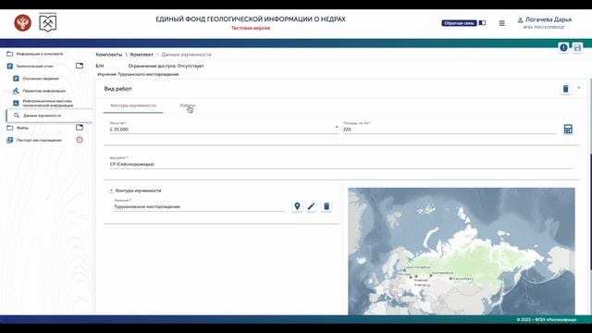Click pencil edit icon for contour
Image resolution: width=592 pixels, height=333 pixels.
(311, 206)
